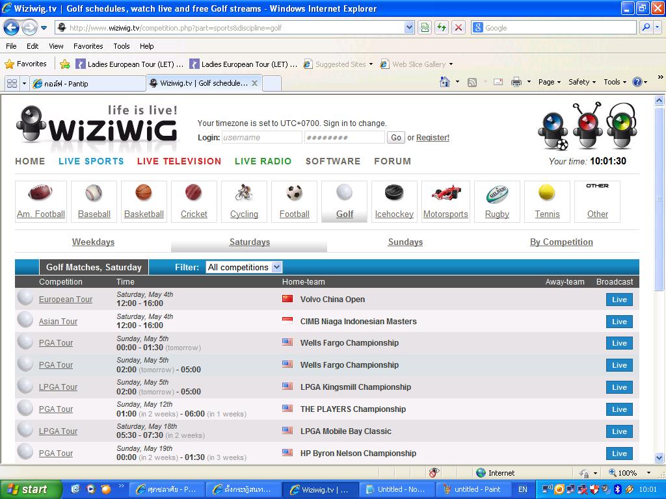This screenshot has width=666, height=499.
Task: Click the Compatibility View icon in address bar
Action: (x=425, y=28)
